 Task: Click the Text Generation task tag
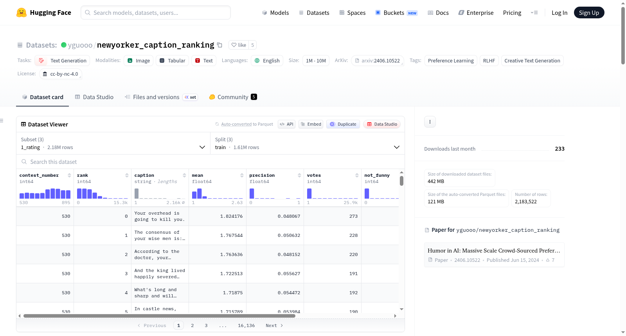[63, 60]
